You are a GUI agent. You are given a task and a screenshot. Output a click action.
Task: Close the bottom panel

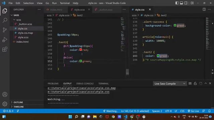pyautogui.click(x=210, y=83)
